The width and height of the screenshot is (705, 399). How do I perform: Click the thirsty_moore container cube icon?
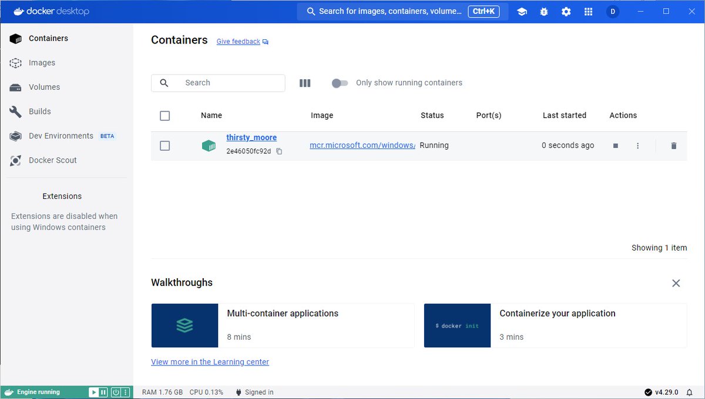(209, 146)
